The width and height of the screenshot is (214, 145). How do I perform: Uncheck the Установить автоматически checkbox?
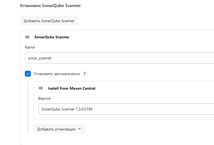pos(28,74)
